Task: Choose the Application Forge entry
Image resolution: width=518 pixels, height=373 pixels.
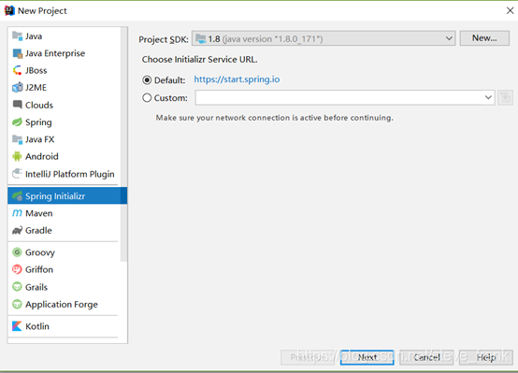Action: click(65, 304)
